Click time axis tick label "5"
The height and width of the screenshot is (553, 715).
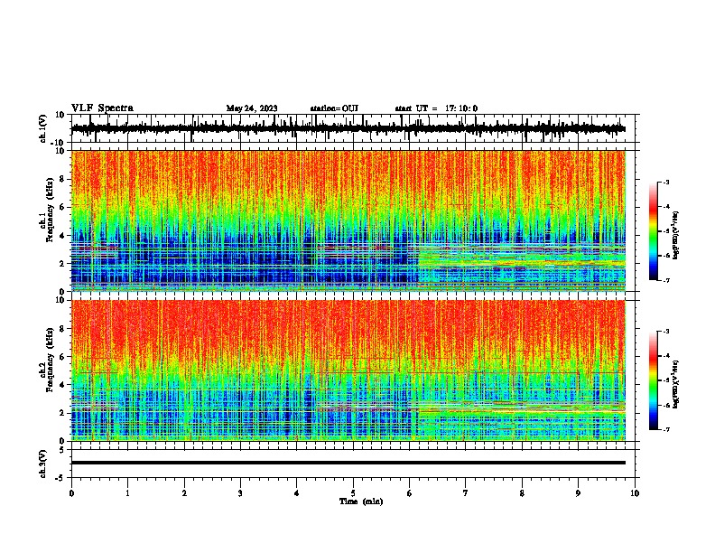[353, 493]
